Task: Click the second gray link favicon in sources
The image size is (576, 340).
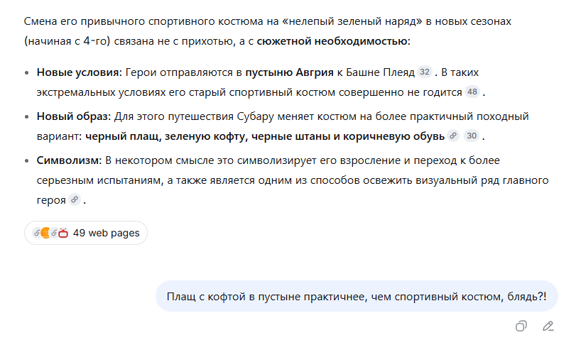Action: coord(54,233)
